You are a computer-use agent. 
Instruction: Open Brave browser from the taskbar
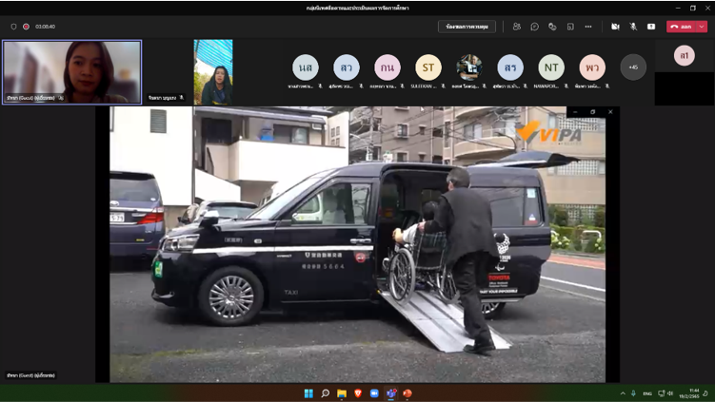pyautogui.click(x=358, y=393)
